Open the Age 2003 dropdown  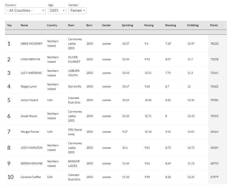57,11
